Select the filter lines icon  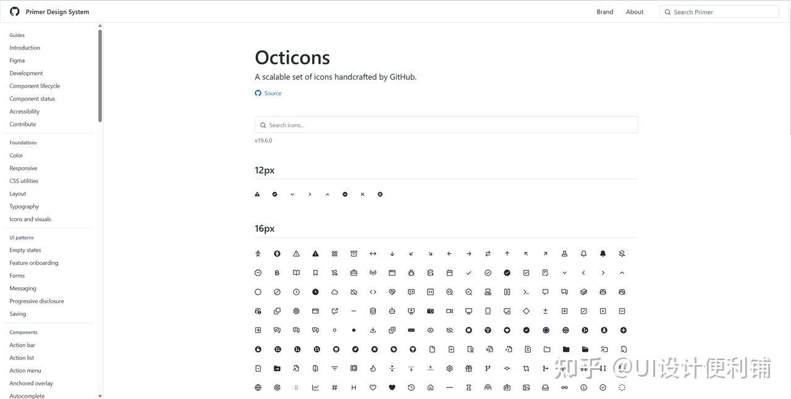334,369
